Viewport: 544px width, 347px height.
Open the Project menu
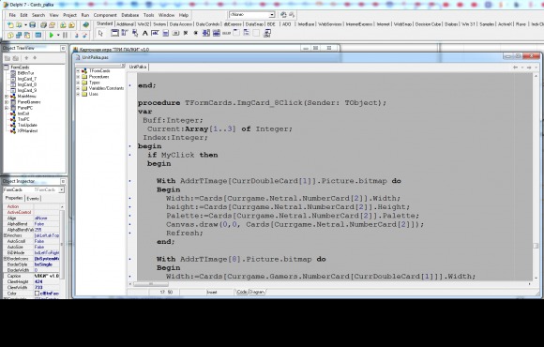coord(69,15)
